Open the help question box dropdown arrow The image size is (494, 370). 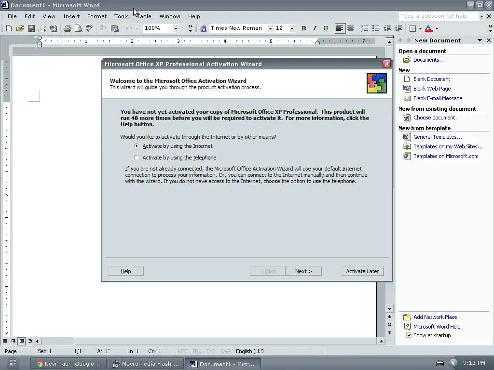pos(481,16)
